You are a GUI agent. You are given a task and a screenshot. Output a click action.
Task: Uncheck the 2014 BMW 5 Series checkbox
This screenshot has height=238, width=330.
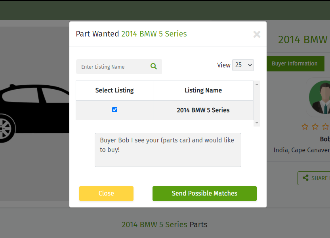[x=115, y=110]
